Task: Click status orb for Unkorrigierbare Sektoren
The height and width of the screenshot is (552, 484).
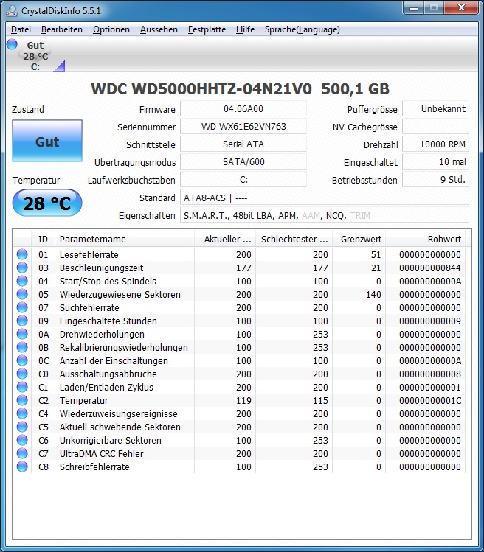Action: [22, 440]
